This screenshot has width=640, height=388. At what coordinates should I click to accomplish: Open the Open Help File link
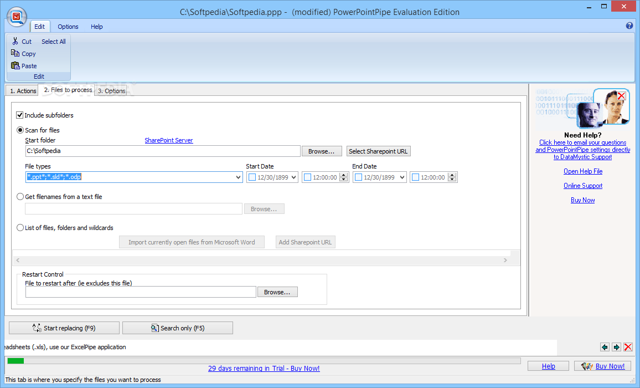pyautogui.click(x=583, y=171)
